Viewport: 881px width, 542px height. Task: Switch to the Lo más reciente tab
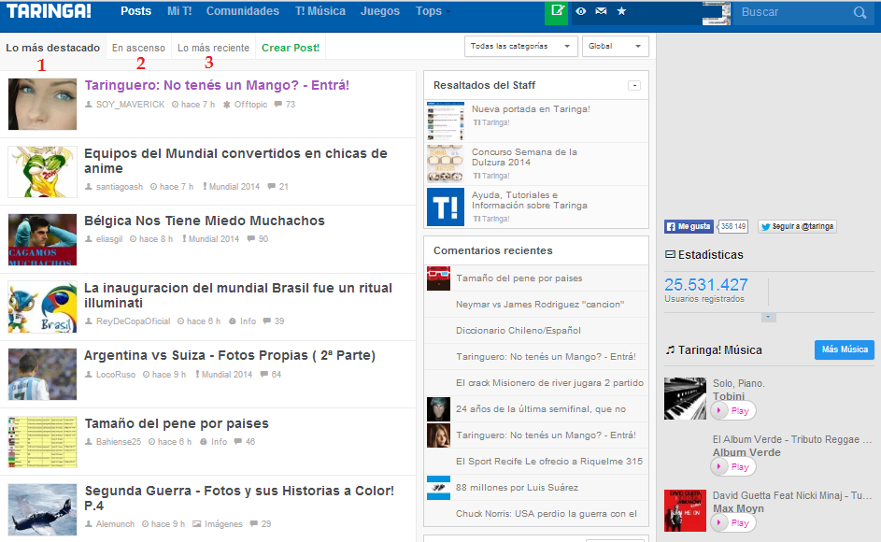pos(214,48)
